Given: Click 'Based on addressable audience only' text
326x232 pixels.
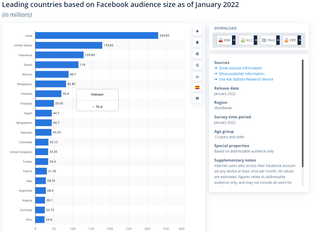Looking at the screenshot, I should [244, 151].
